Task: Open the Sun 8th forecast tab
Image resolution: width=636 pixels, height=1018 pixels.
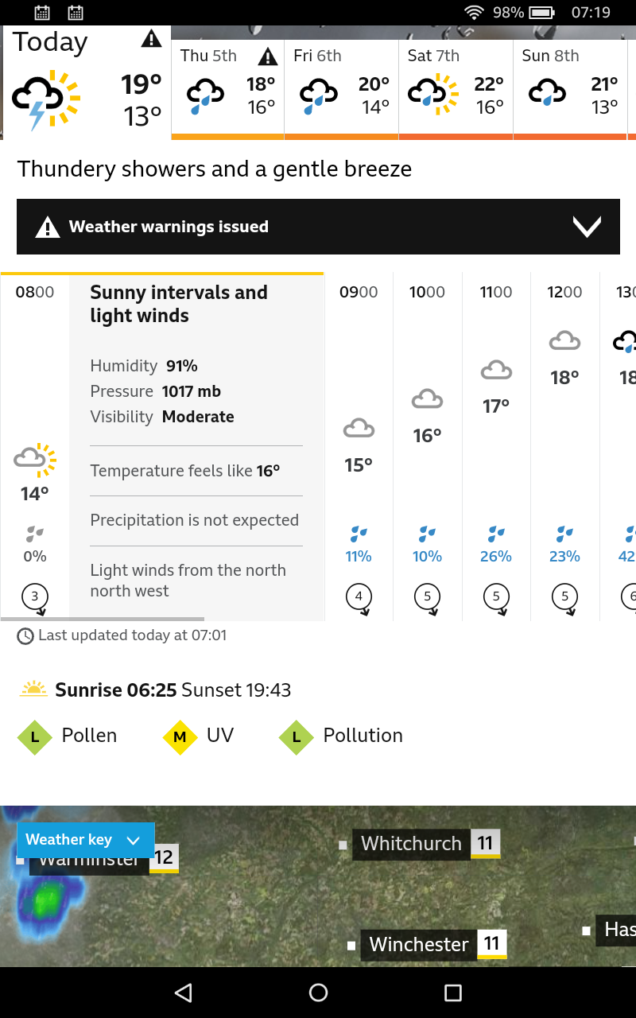Action: (570, 89)
